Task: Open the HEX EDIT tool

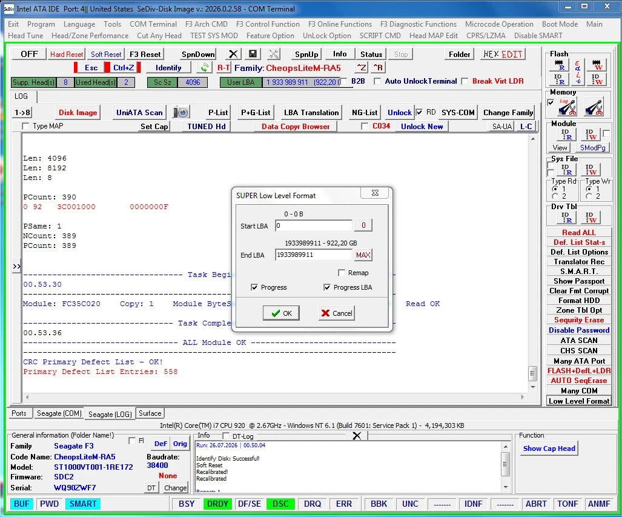Action: point(503,54)
